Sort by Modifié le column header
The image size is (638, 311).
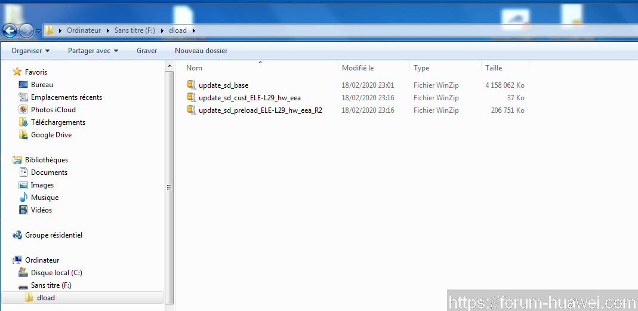[x=357, y=68]
